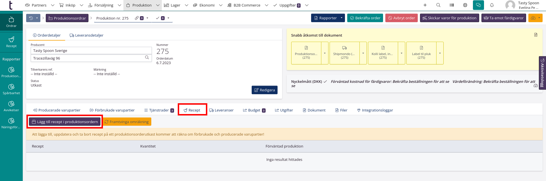Screen dimensions: 546x181
Task: Click Lägg till recept i produktionsordern
Action: [65, 122]
